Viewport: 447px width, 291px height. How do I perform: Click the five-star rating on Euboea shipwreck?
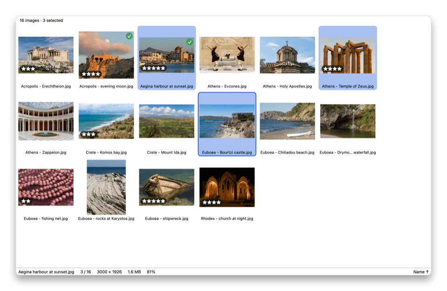[154, 201]
